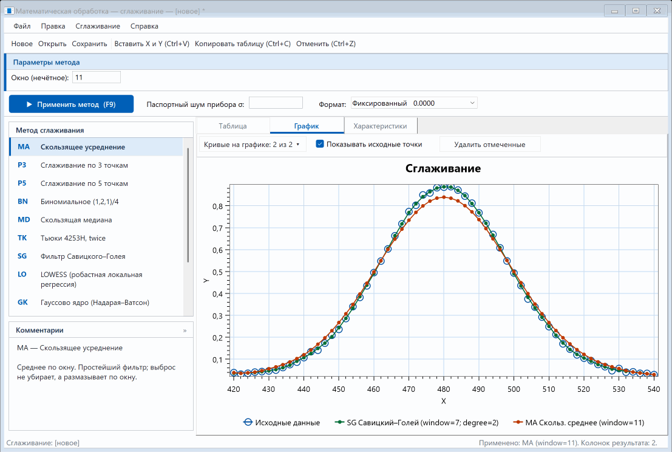Click 'Копировать таблицу (Ctrl+C)'
Image resolution: width=672 pixels, height=452 pixels.
pos(243,44)
